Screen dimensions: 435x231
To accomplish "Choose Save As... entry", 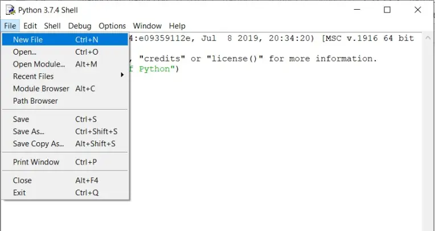I will pyautogui.click(x=65, y=131).
